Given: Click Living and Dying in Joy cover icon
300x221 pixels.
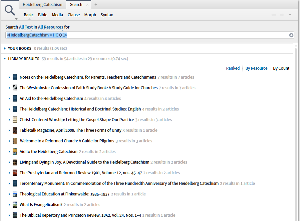Looking at the screenshot, I should coord(15,162).
